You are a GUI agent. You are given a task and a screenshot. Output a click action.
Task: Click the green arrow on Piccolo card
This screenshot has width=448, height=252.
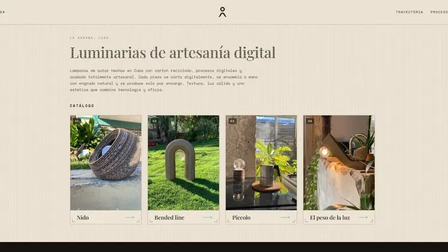click(285, 217)
